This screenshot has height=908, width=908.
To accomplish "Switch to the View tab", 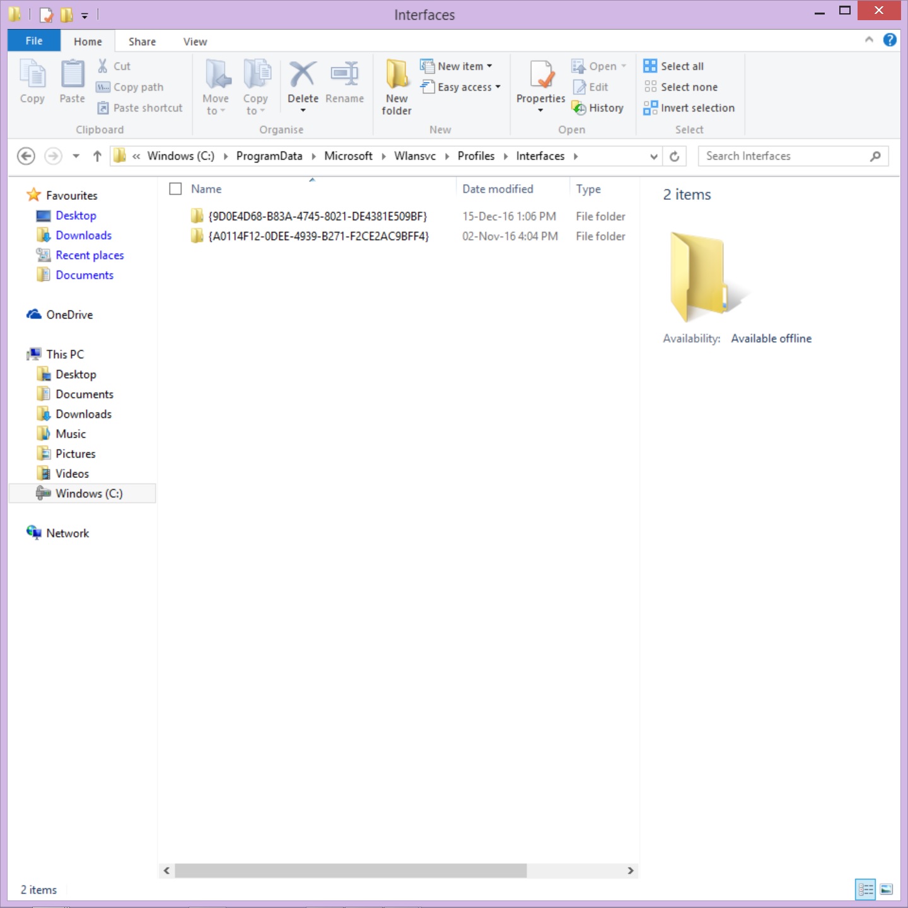I will 195,42.
